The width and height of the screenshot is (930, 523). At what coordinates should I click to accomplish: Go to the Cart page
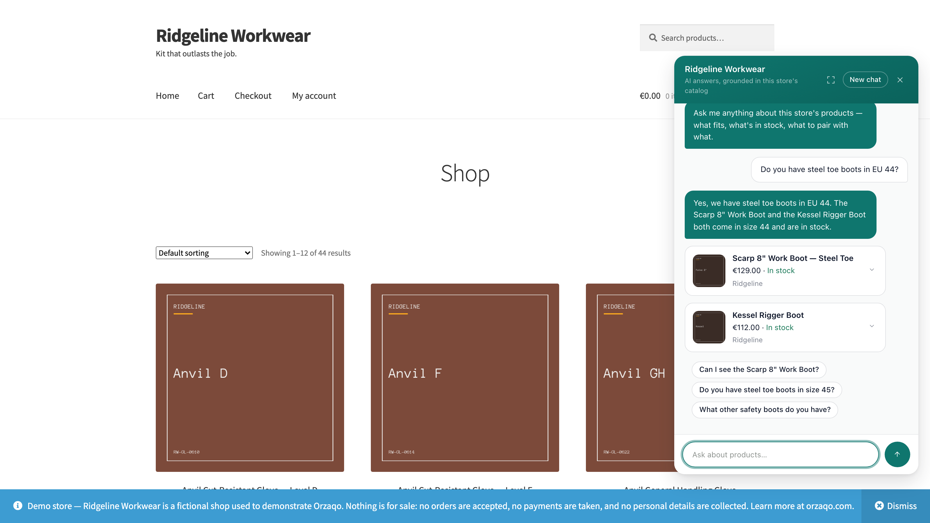(x=206, y=96)
